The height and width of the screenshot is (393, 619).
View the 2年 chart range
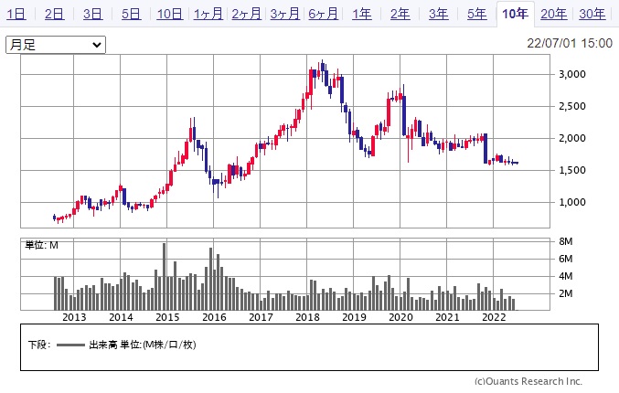tap(400, 15)
